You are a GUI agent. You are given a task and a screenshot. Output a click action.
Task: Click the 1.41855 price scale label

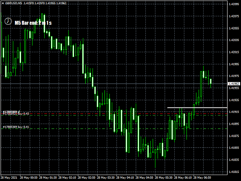[234, 148]
